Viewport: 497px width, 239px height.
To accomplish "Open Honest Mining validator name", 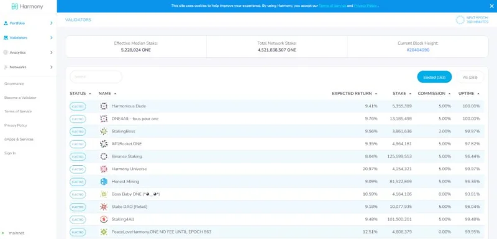I will click(125, 181).
